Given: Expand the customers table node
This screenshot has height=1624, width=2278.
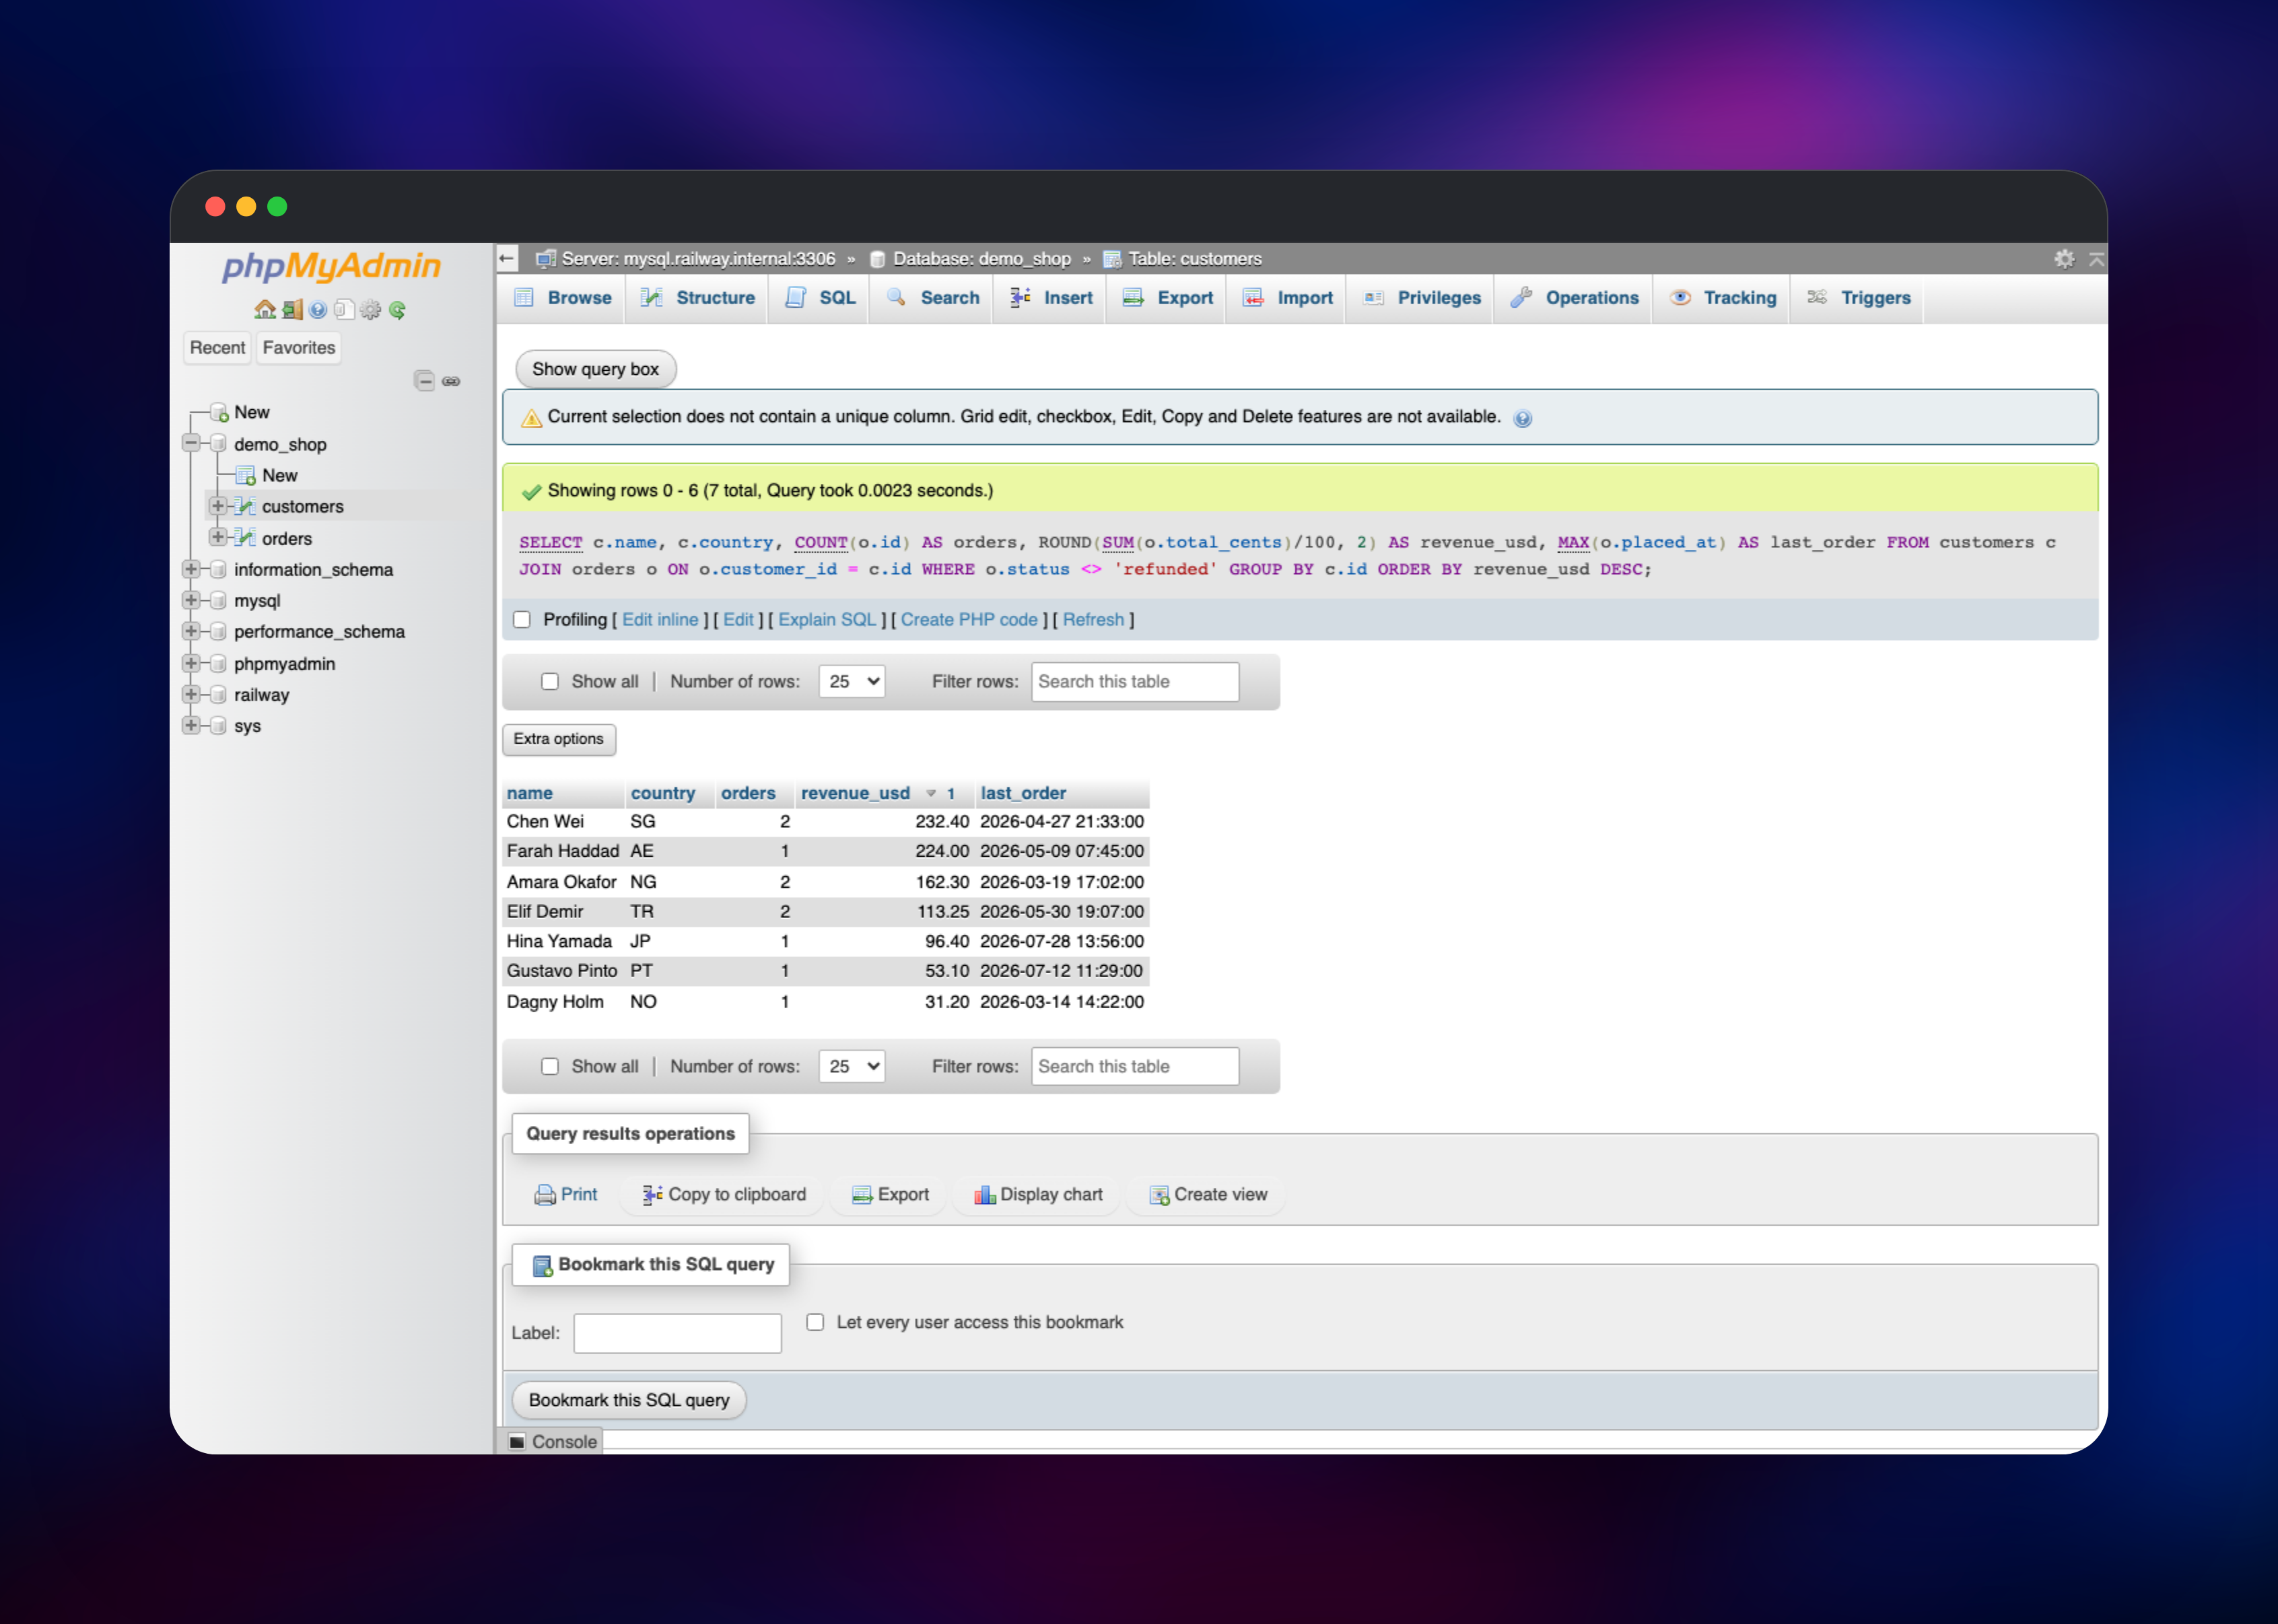Looking at the screenshot, I should pyautogui.click(x=218, y=506).
